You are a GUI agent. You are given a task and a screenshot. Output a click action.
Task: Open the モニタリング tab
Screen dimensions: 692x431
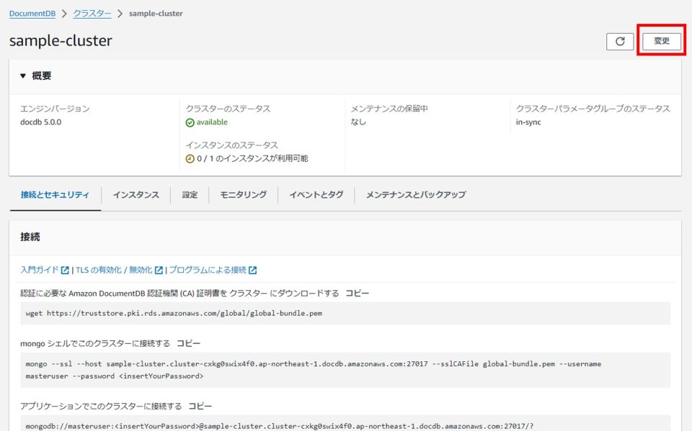tap(243, 195)
